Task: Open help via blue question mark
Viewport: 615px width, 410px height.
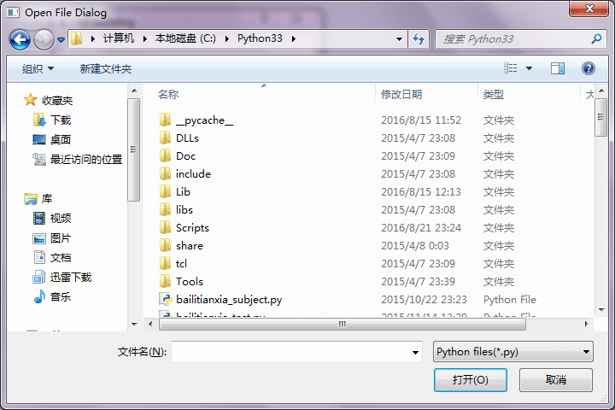Action: click(588, 68)
